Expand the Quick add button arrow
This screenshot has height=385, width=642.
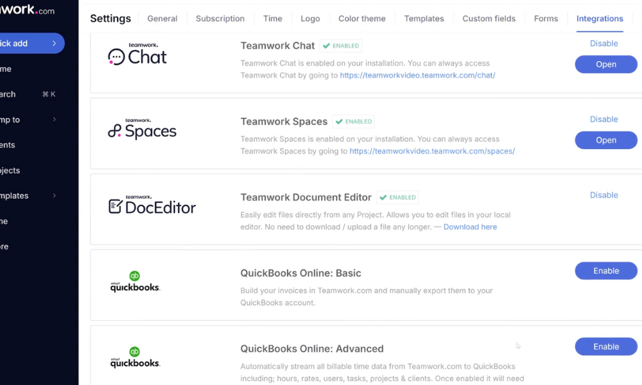pyautogui.click(x=55, y=44)
